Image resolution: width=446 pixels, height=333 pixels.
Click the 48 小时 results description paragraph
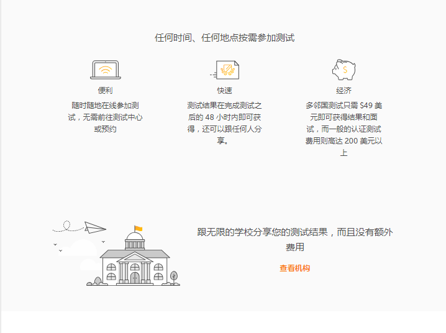tap(224, 123)
